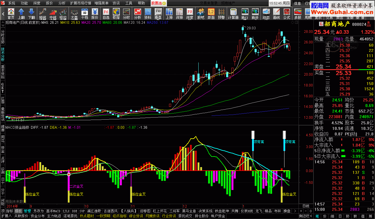375x219 pixels.
Task: Open the 多股 multi-stock icon
Action: click(298, 13)
